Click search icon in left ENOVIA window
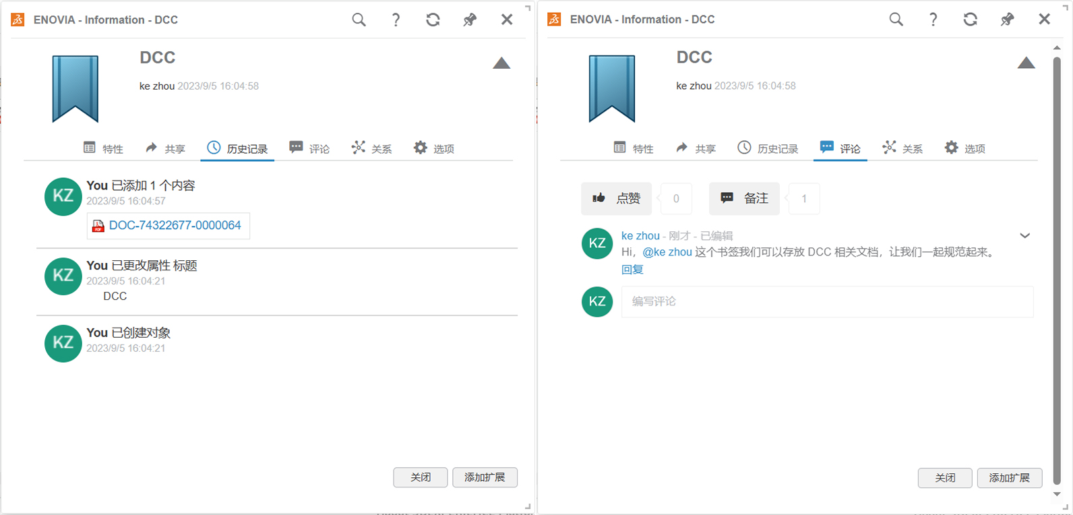The width and height of the screenshot is (1073, 515). (359, 20)
